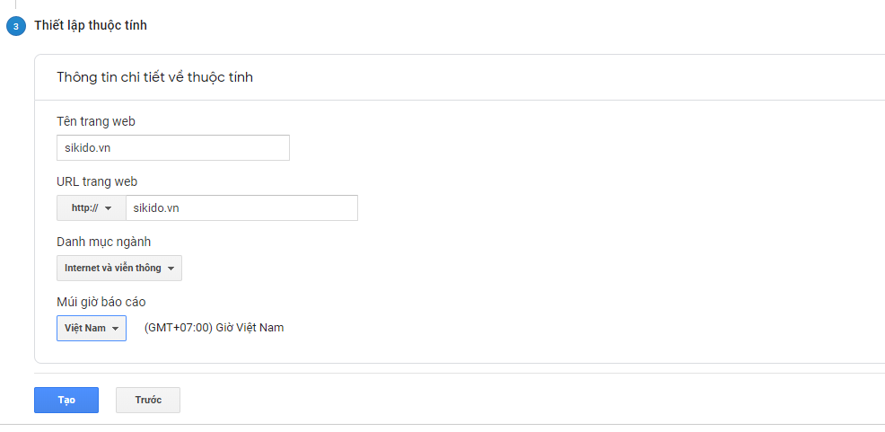
Task: Expand the Internet và viễn thông industry dropdown
Action: tap(118, 269)
